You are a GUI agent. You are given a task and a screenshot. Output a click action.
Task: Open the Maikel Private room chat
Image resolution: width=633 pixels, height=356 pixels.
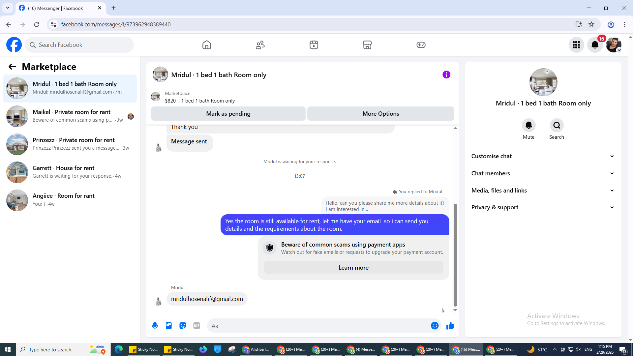coord(70,116)
